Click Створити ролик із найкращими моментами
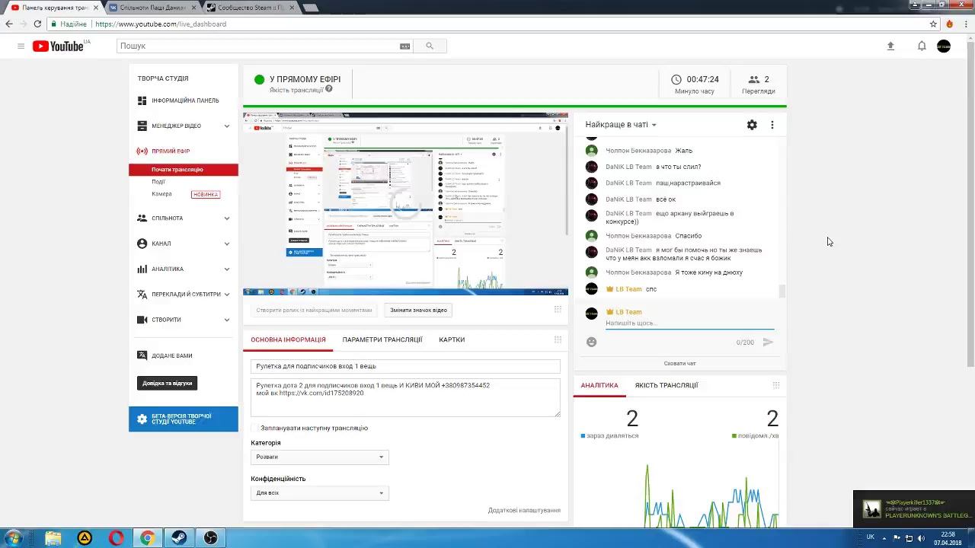This screenshot has width=975, height=548. pyautogui.click(x=314, y=311)
